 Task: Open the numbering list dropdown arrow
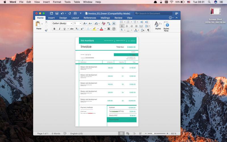[131, 22]
